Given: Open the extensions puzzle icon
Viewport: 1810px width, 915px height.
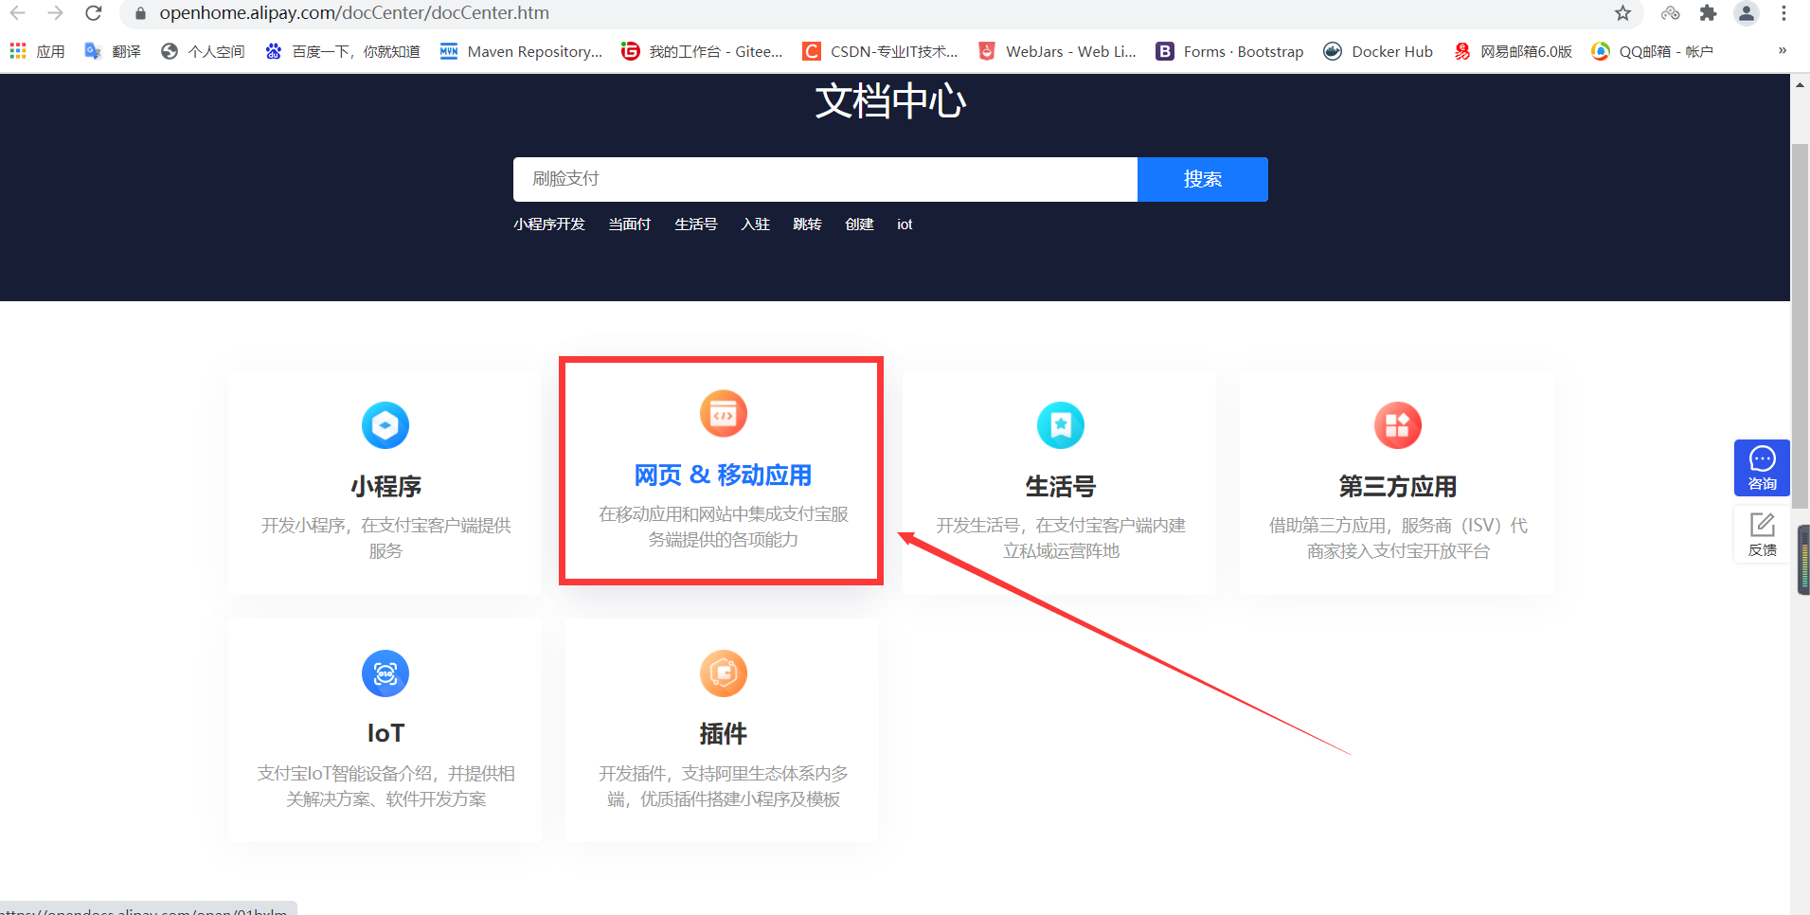Looking at the screenshot, I should point(1708,13).
